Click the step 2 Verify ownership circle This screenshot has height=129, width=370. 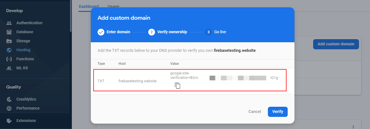click(x=152, y=32)
